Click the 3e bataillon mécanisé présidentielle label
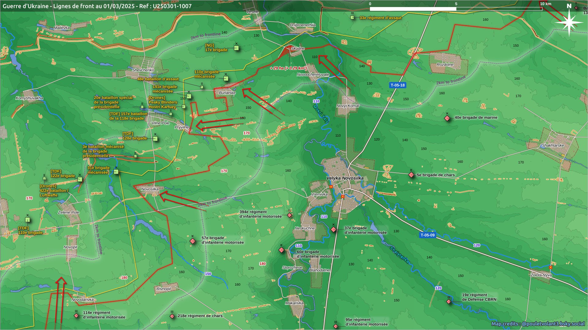 point(103,151)
